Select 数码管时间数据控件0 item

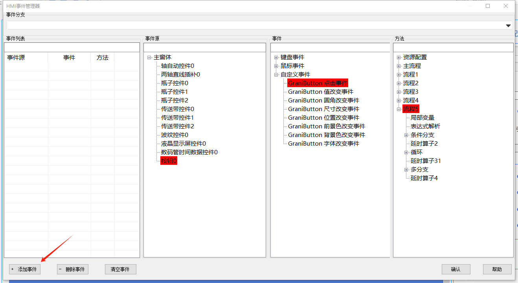189,152
